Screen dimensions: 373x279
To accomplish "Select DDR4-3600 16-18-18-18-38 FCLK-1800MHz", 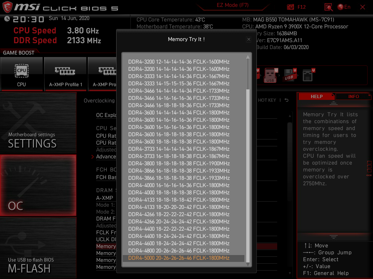I will point(184,134).
